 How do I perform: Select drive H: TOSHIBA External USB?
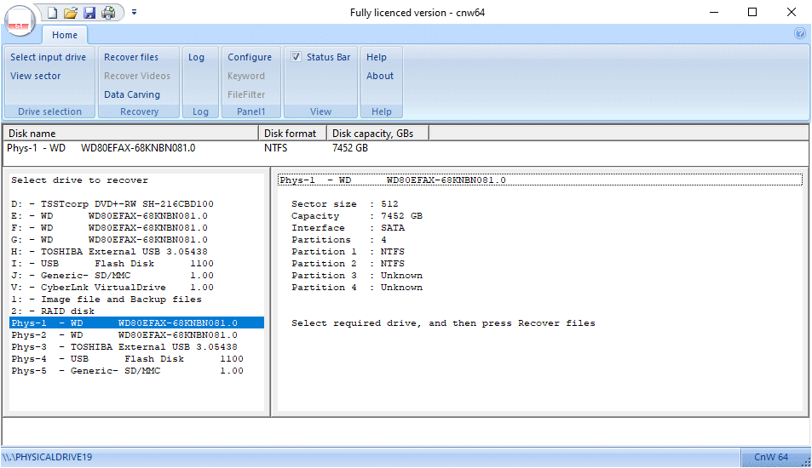point(109,251)
